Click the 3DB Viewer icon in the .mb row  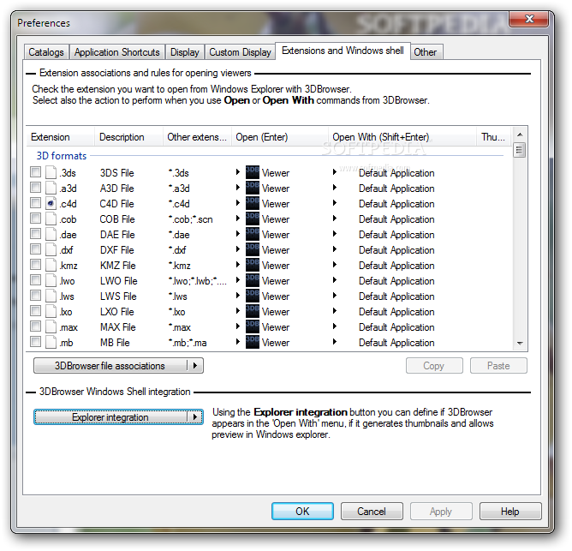[253, 342]
